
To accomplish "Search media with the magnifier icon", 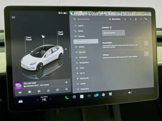I will pyautogui.click(x=66, y=89).
